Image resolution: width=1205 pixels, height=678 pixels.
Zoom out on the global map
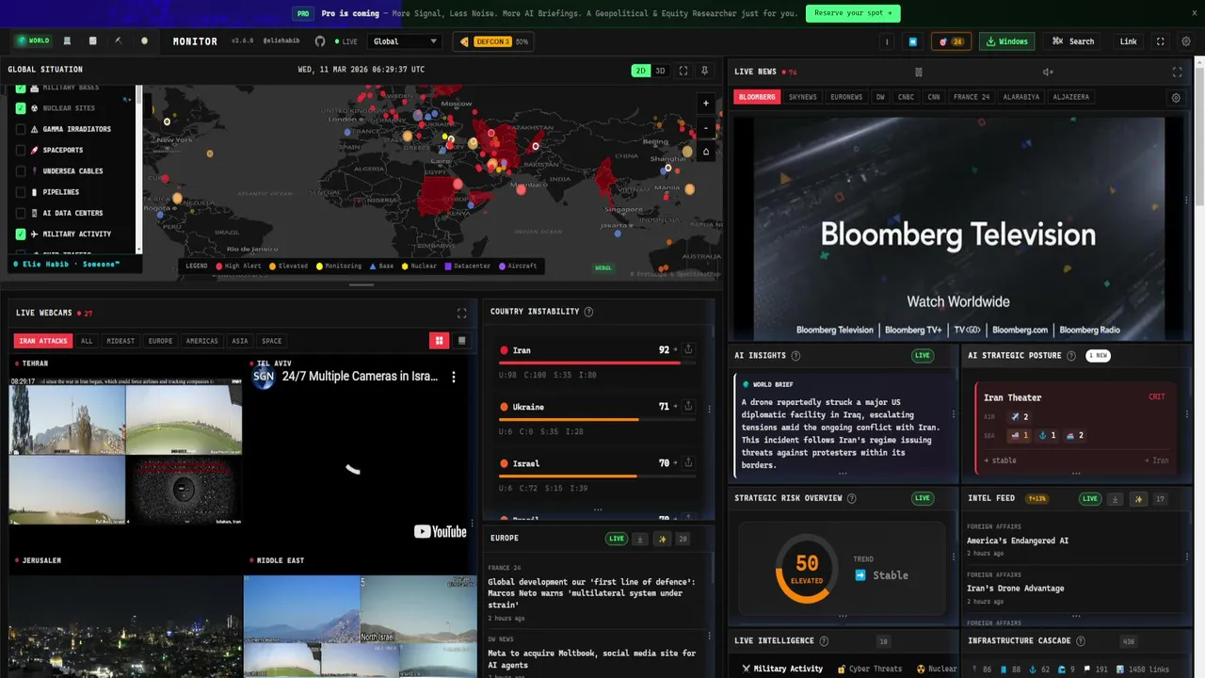click(x=706, y=128)
